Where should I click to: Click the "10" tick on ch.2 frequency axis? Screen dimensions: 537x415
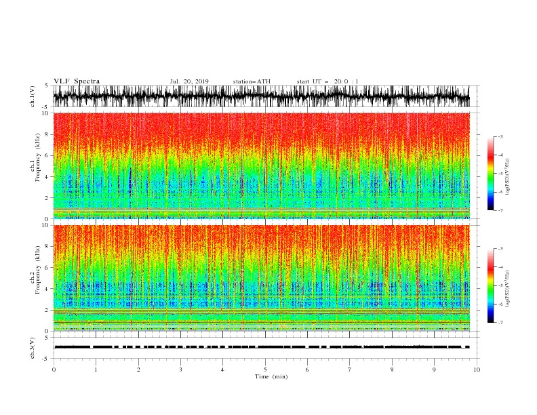point(46,226)
